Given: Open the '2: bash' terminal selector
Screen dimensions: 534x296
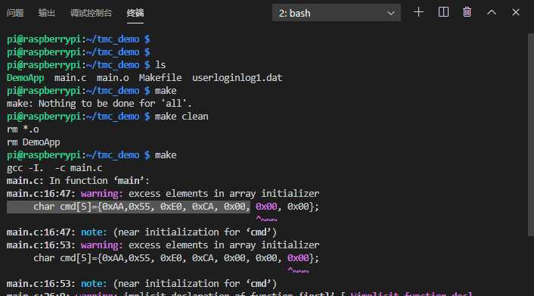Looking at the screenshot, I should [336, 13].
